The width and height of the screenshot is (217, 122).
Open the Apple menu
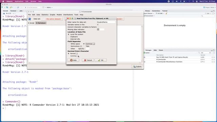[x=3, y=1]
